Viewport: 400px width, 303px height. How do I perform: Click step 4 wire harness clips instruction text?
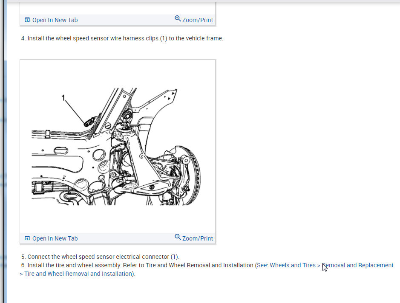tap(122, 38)
